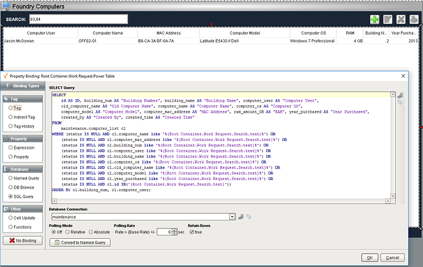423x267 pixels.
Task: Click the Computer OS column header
Action: tap(313, 33)
